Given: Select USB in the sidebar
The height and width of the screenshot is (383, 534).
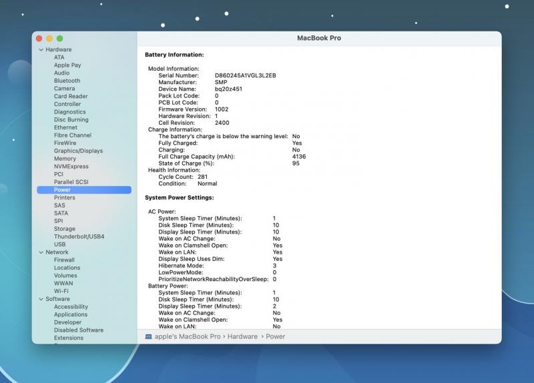Looking at the screenshot, I should click(59, 244).
